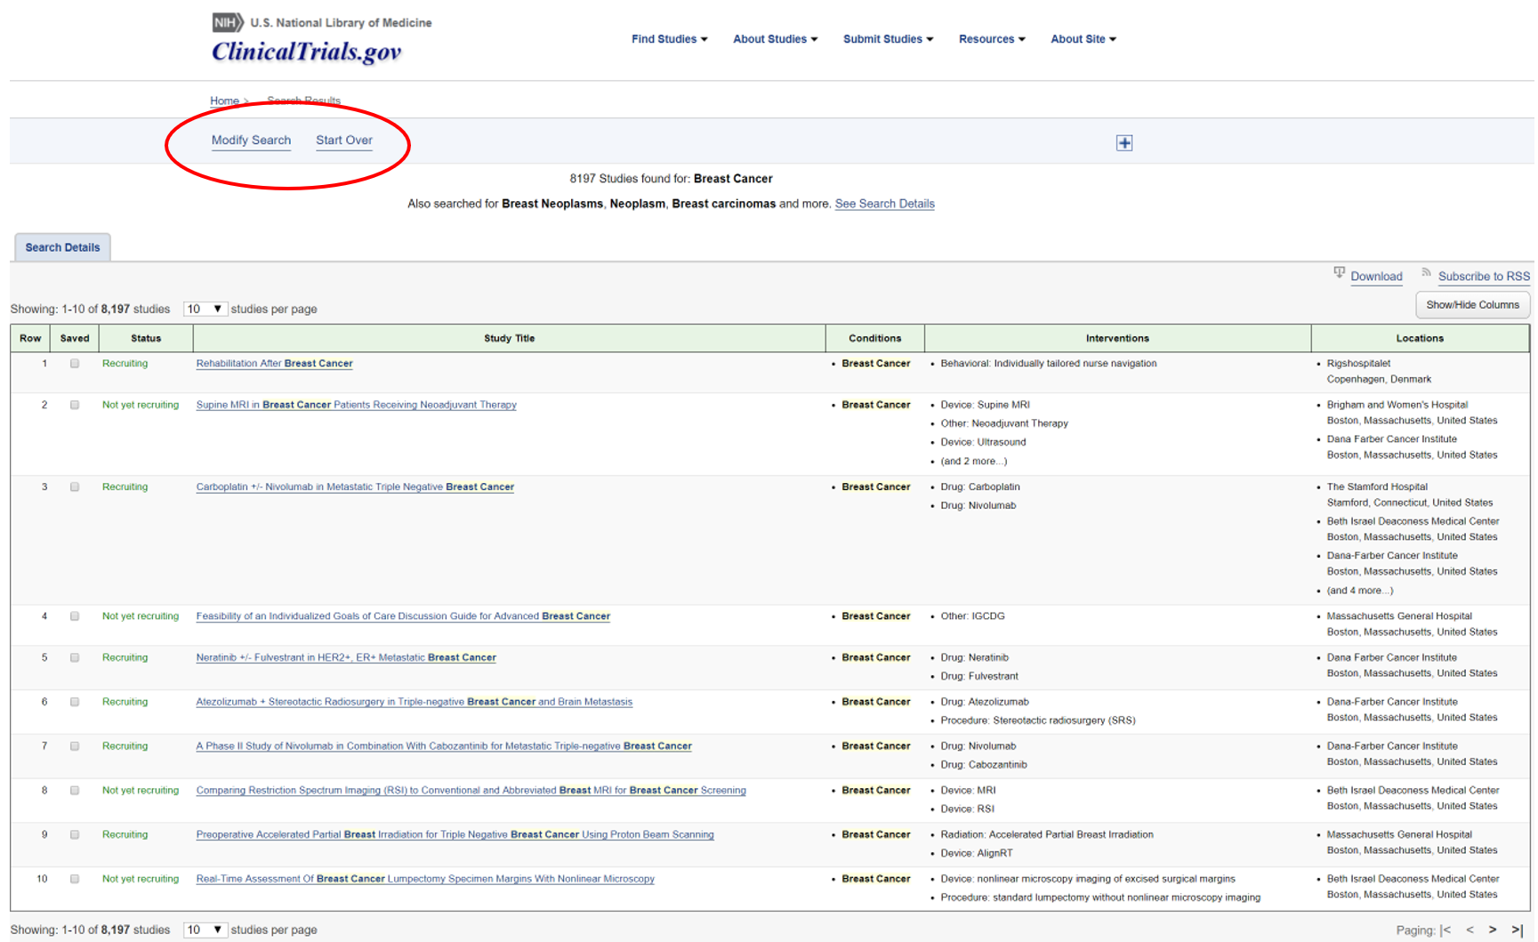The image size is (1538, 942).
Task: Open Feasibility of Individualized Goals of Care study
Action: (x=403, y=616)
